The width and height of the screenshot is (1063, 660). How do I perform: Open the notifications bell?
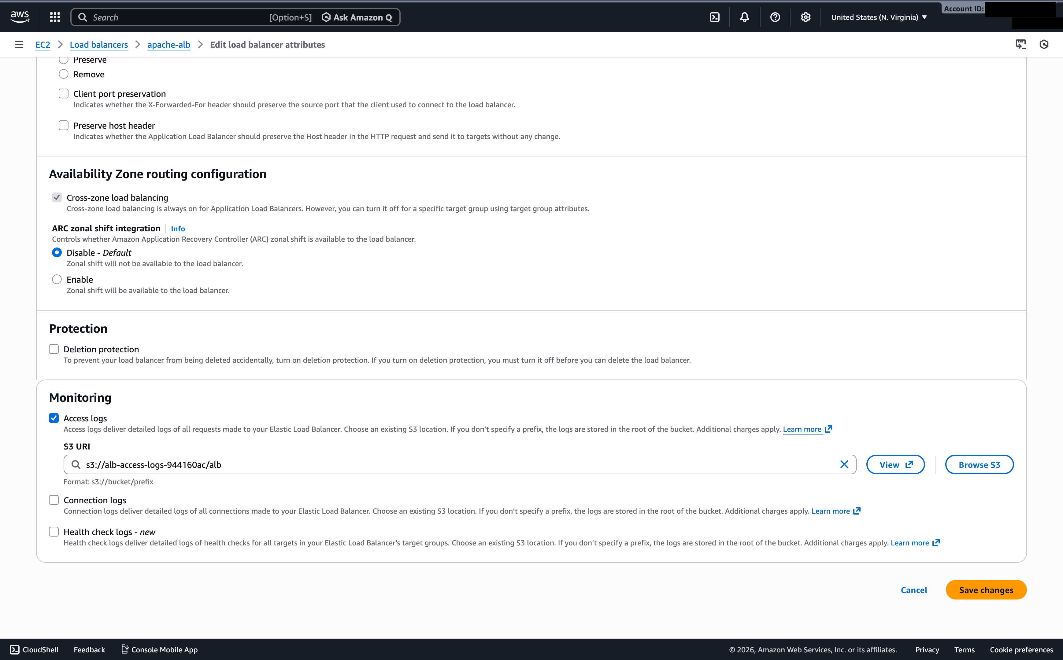click(x=745, y=17)
